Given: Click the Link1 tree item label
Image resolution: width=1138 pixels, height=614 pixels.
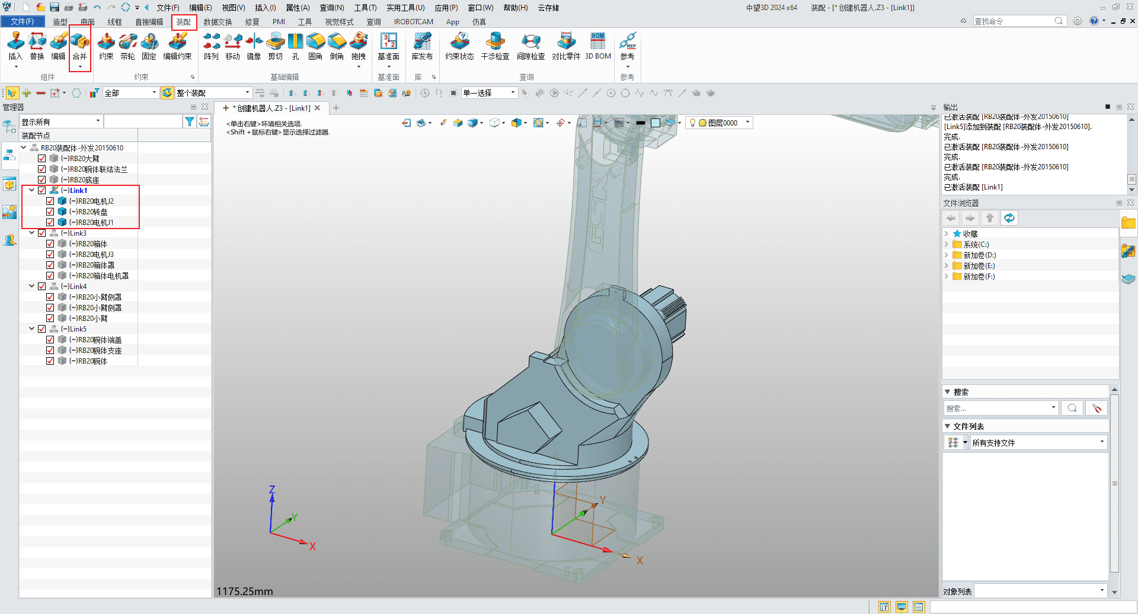Looking at the screenshot, I should point(78,190).
